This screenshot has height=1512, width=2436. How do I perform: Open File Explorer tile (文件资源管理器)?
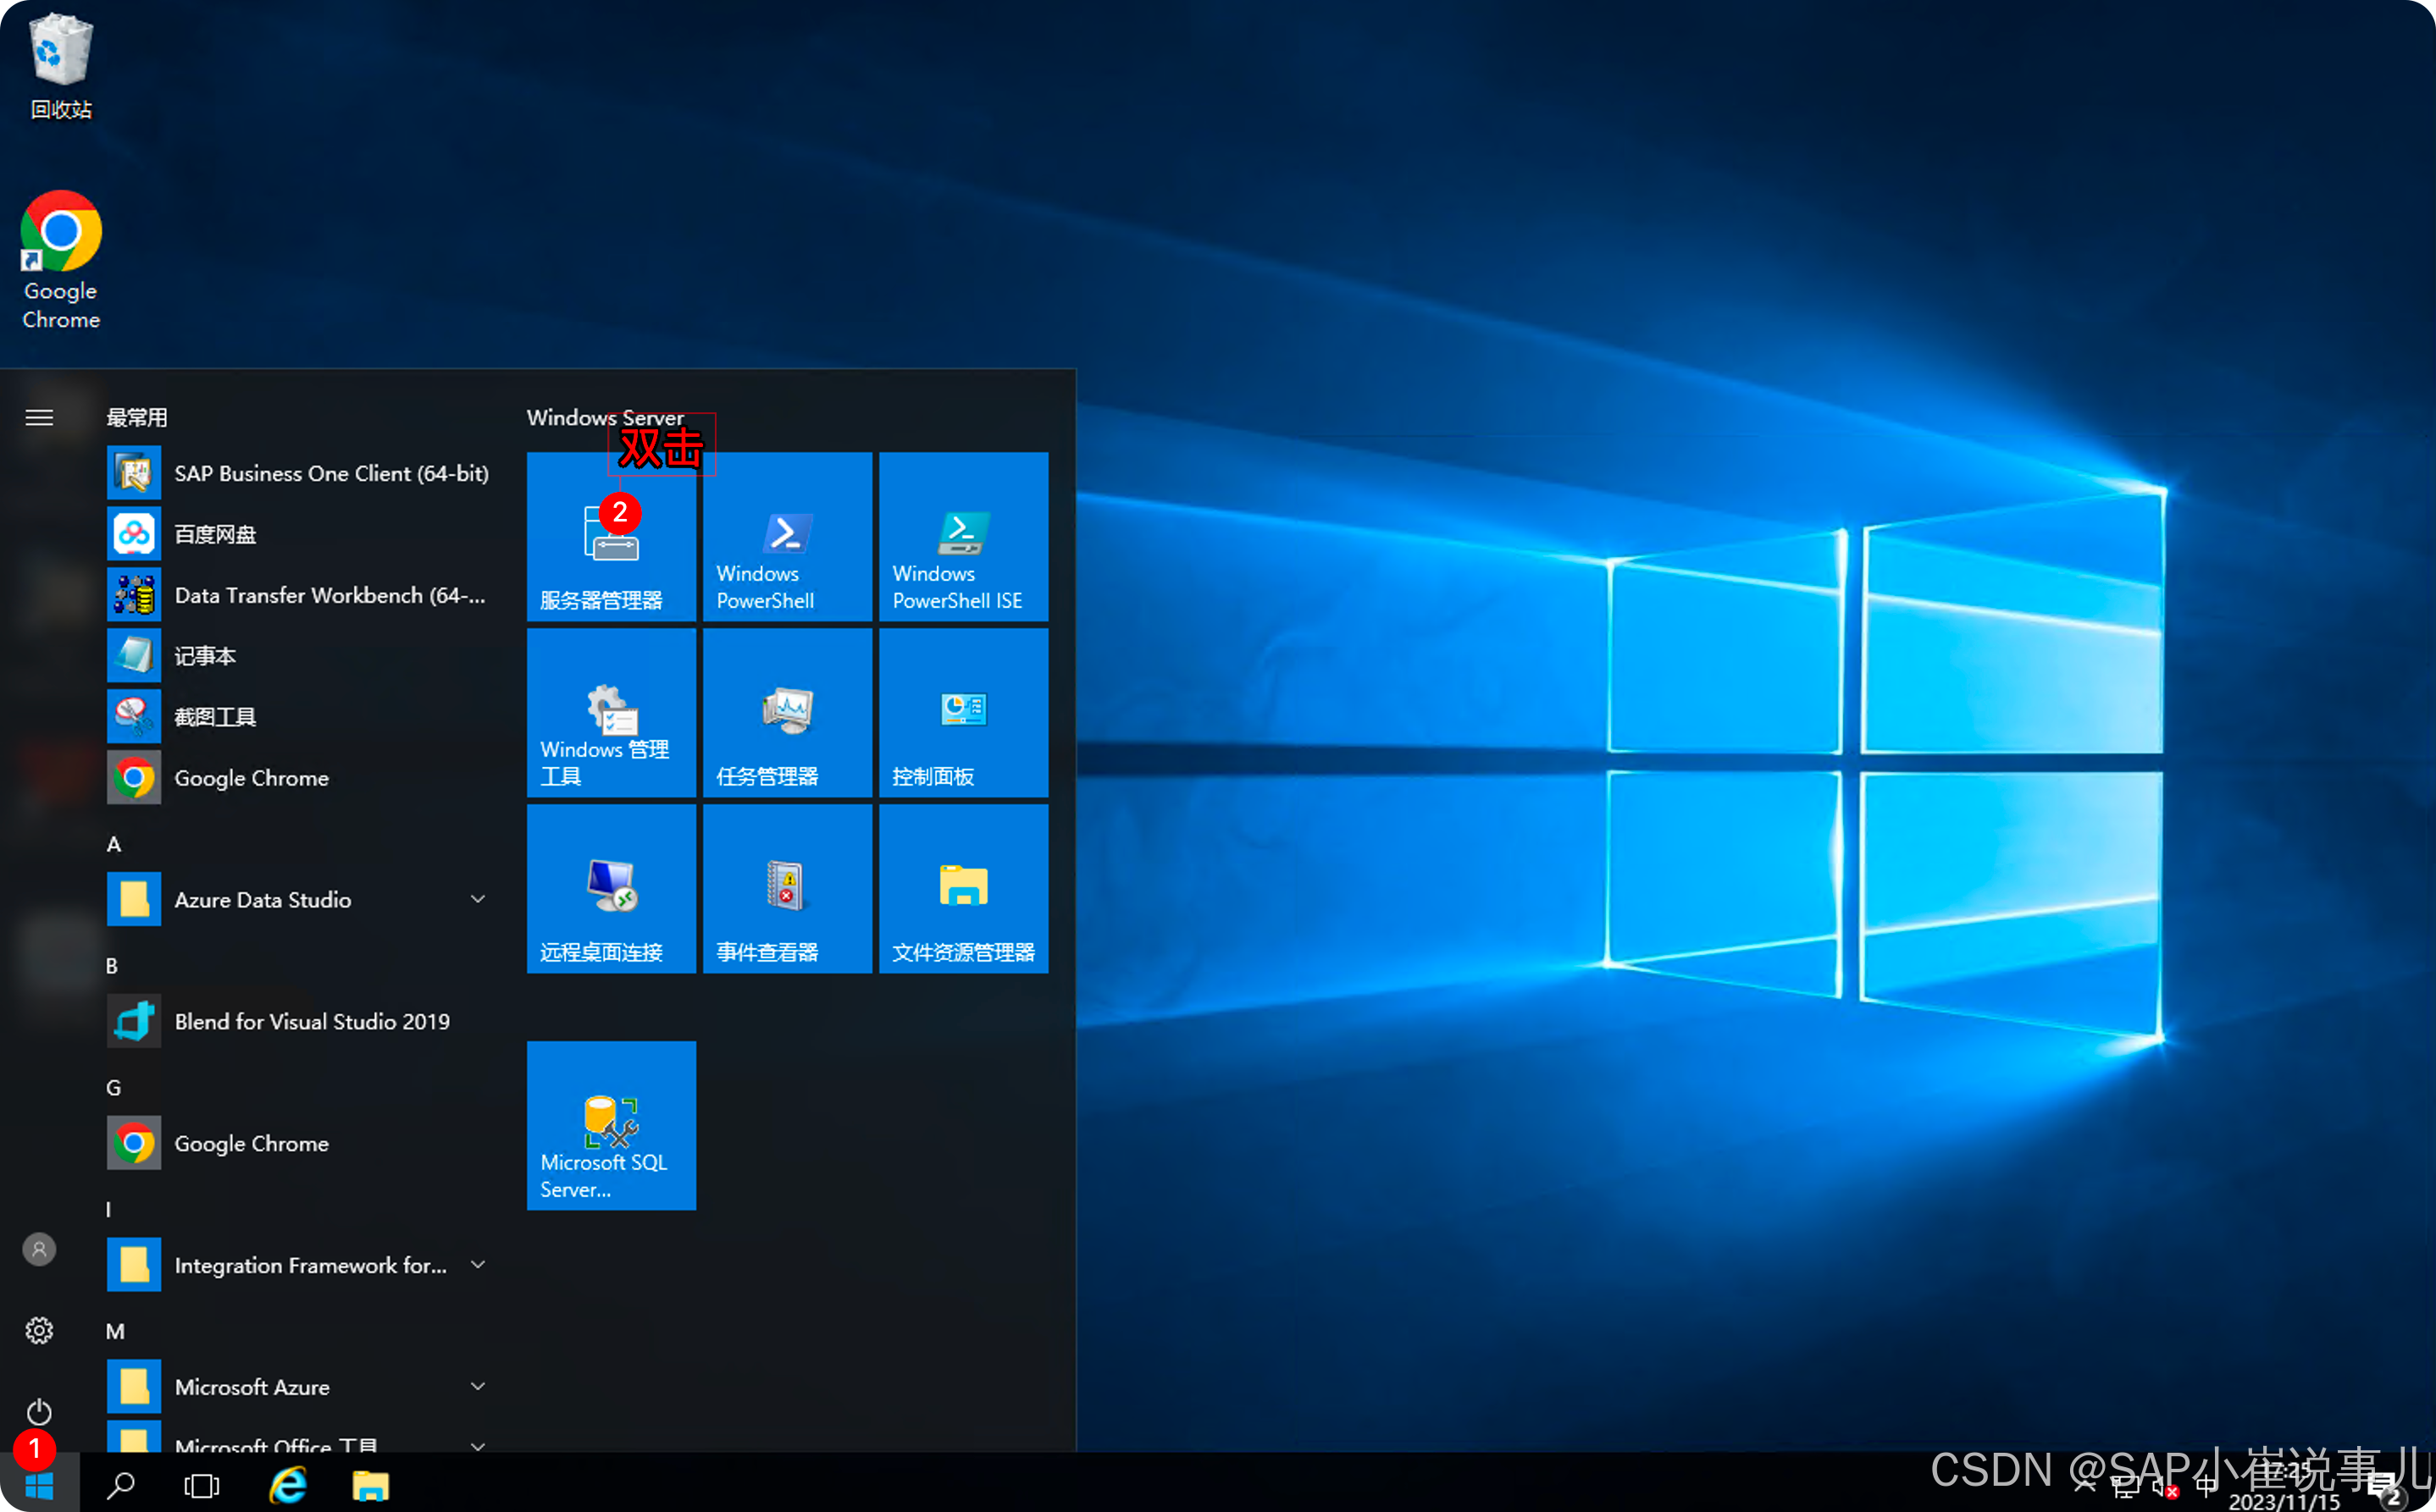[x=963, y=888]
